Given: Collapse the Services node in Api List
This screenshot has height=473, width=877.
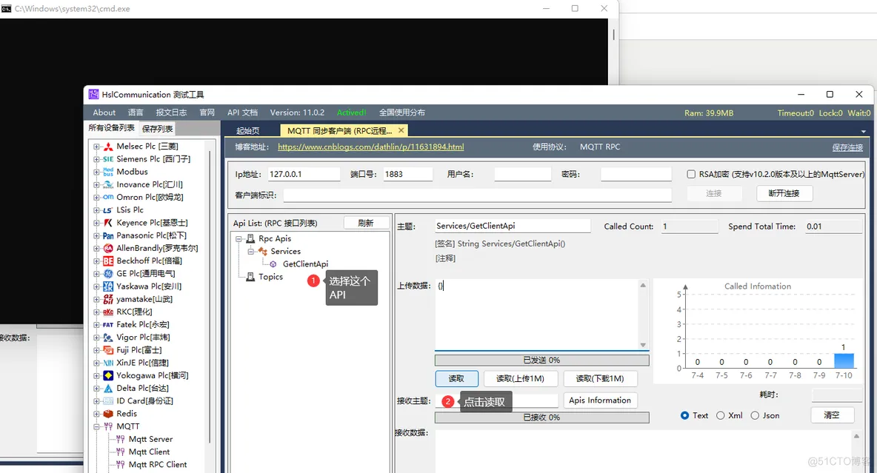Looking at the screenshot, I should [x=250, y=252].
